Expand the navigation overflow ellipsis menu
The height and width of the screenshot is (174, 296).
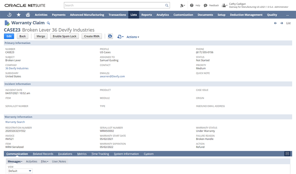click(287, 15)
